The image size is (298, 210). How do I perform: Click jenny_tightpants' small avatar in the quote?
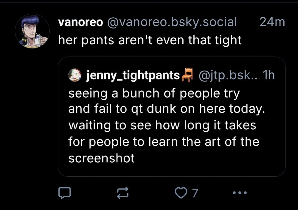click(74, 75)
